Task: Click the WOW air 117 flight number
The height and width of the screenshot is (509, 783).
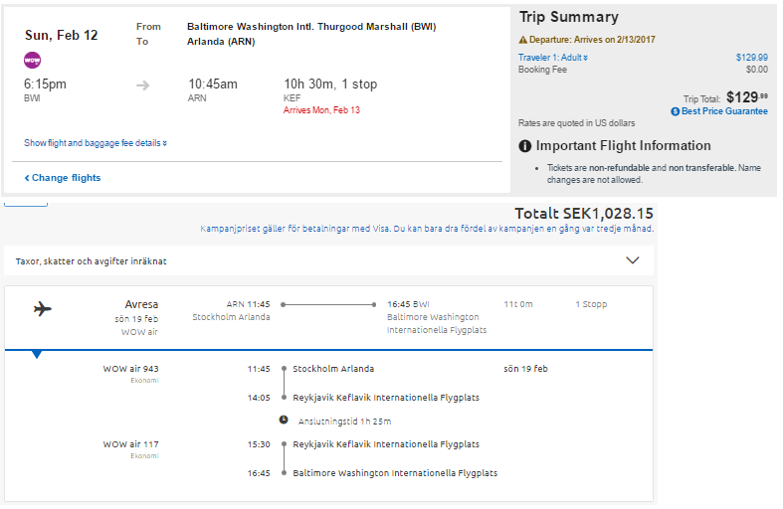Action: [x=131, y=444]
